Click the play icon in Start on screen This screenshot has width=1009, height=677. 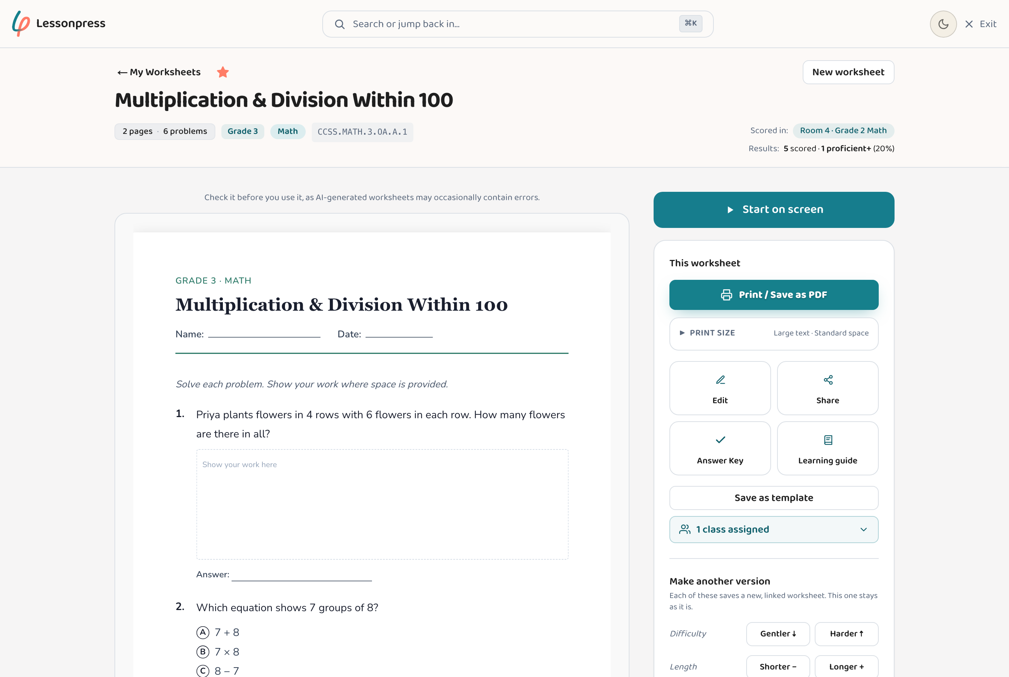click(x=730, y=210)
